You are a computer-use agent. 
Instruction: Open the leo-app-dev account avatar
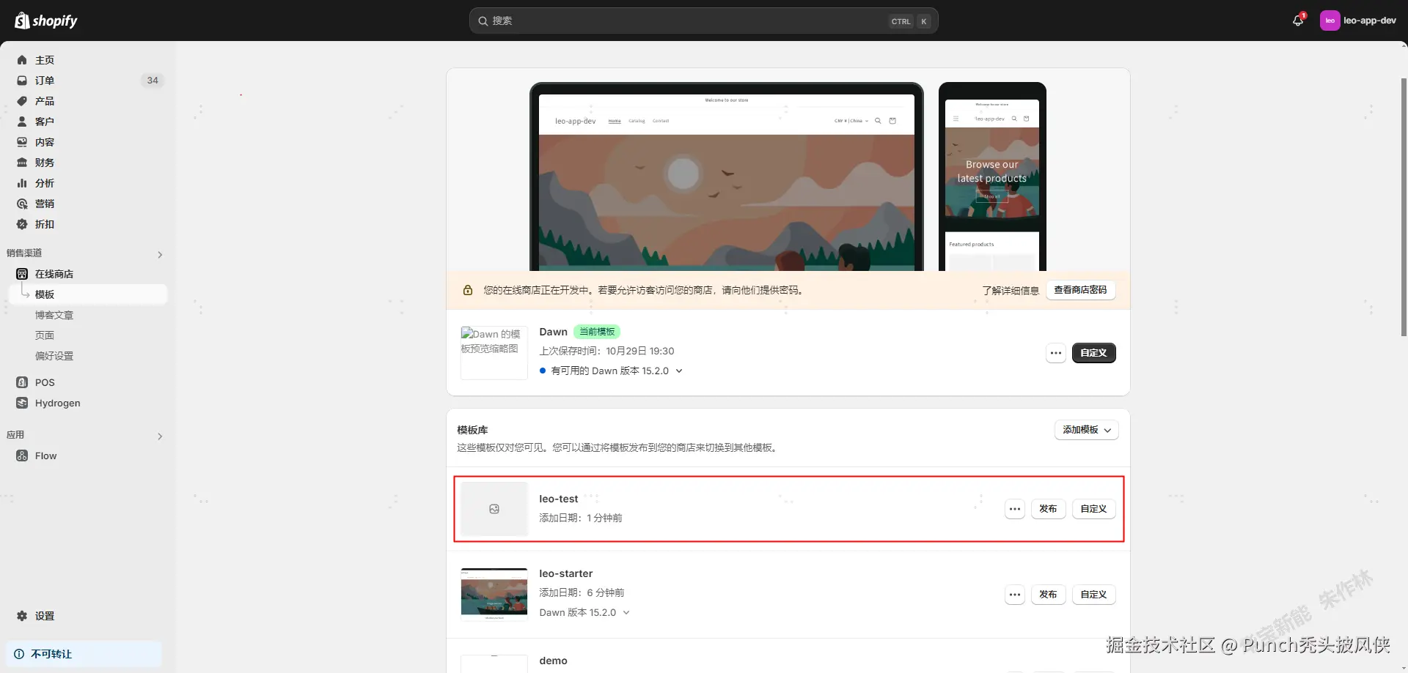(1330, 21)
